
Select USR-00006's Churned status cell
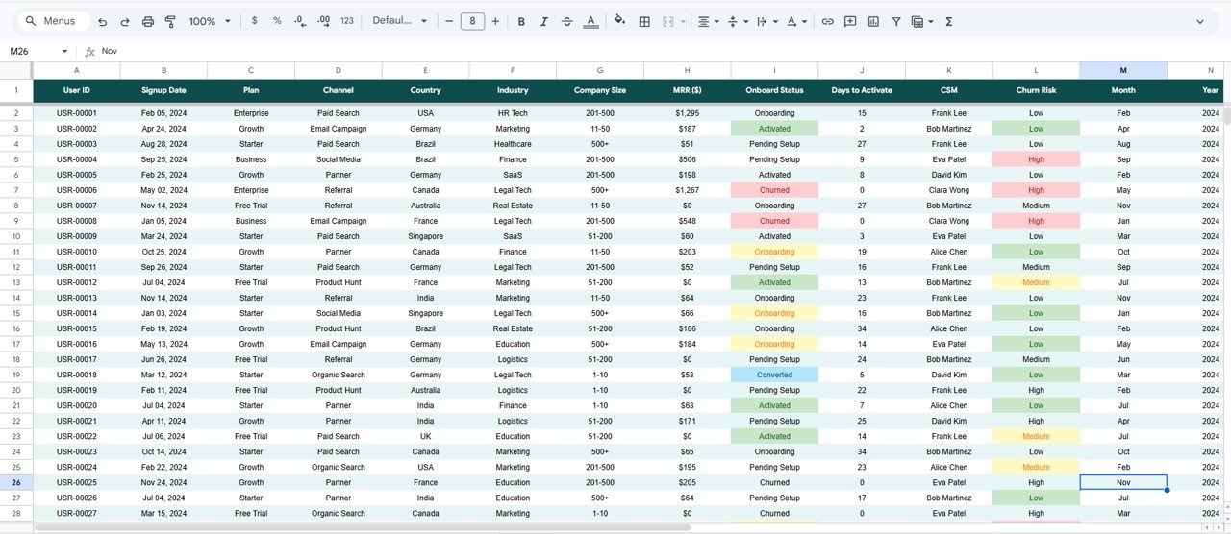coord(774,190)
